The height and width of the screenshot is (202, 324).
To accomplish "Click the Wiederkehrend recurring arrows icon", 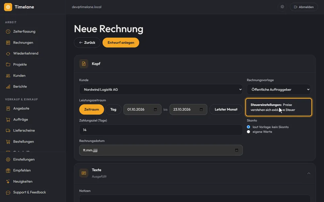I will pyautogui.click(x=8, y=54).
